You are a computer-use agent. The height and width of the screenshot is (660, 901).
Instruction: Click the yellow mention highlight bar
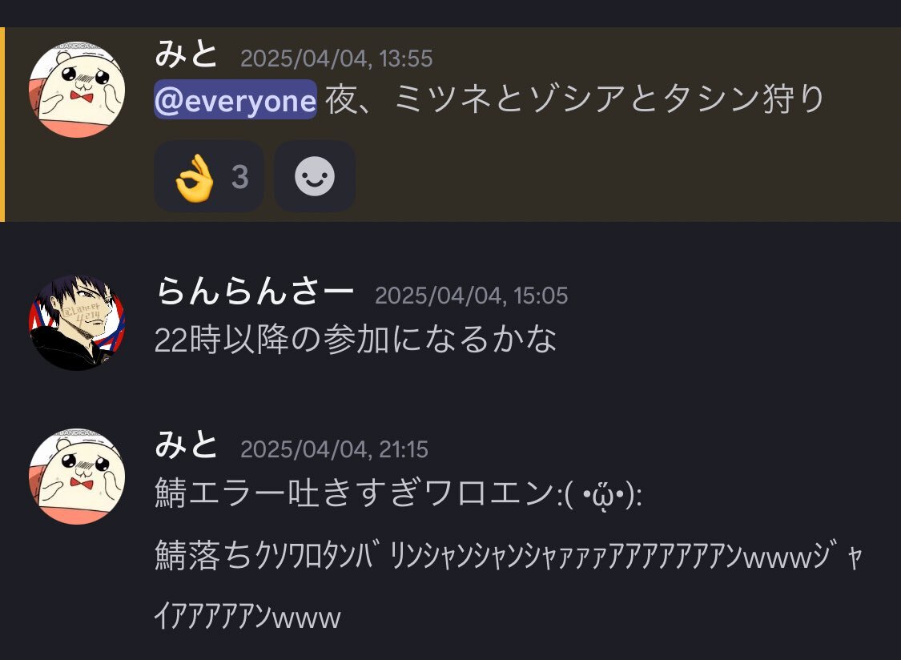pos(2,124)
